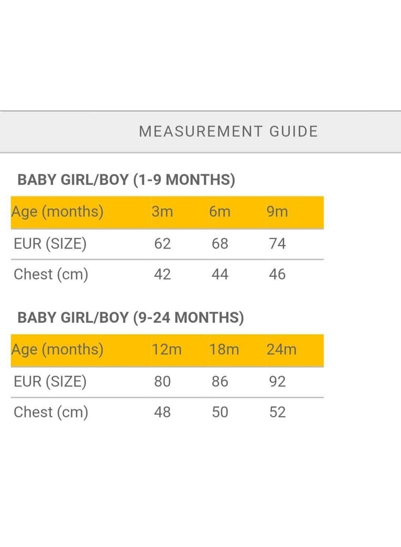401x547 pixels.
Task: Click Age (months) label in 1-9 months table
Action: tap(57, 212)
